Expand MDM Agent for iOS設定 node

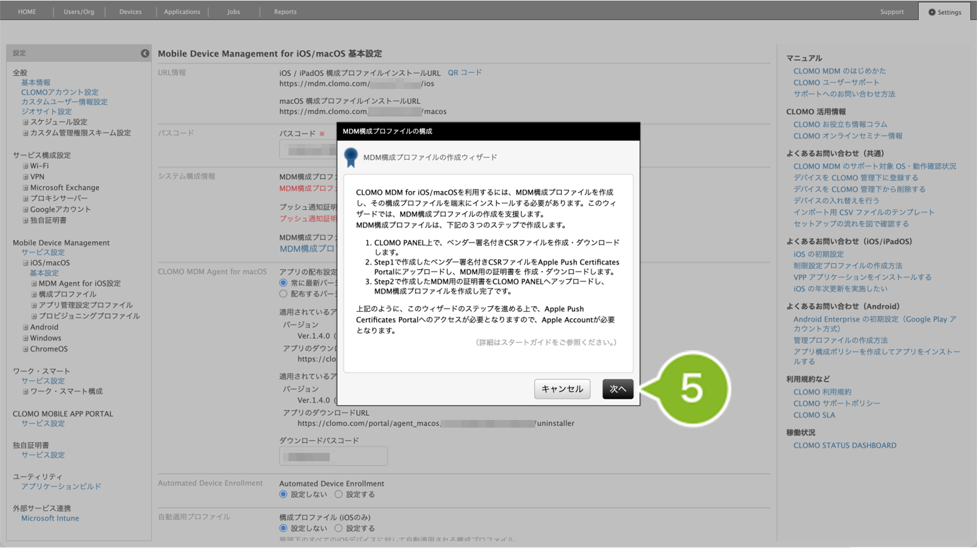point(34,284)
